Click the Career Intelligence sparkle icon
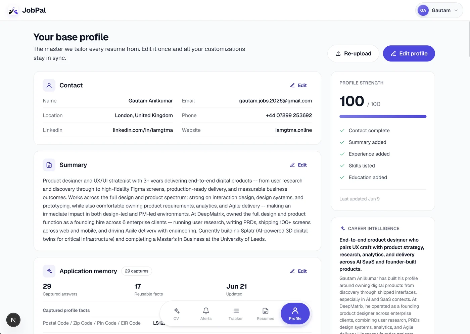470x334 pixels. pos(342,228)
